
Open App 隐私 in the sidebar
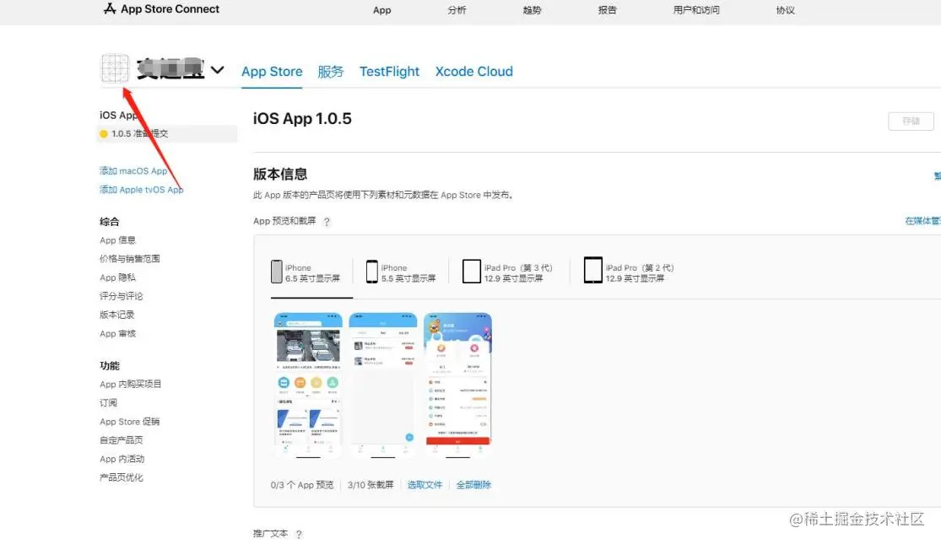(x=117, y=277)
